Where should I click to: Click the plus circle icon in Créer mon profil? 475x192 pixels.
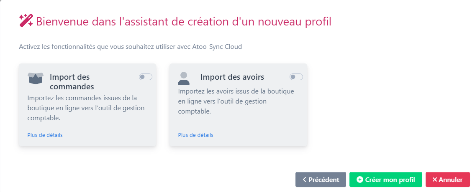coord(360,179)
